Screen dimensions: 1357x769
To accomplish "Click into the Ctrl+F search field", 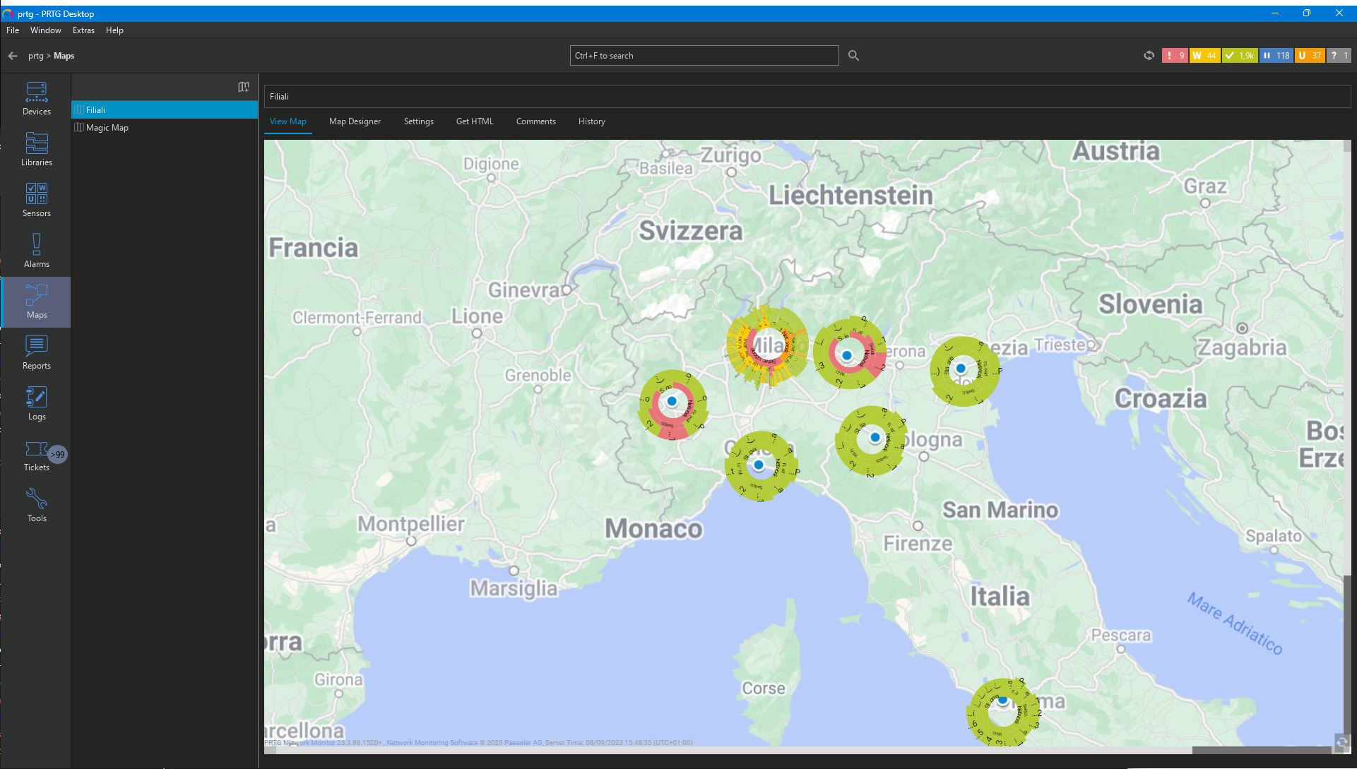I will coord(704,56).
